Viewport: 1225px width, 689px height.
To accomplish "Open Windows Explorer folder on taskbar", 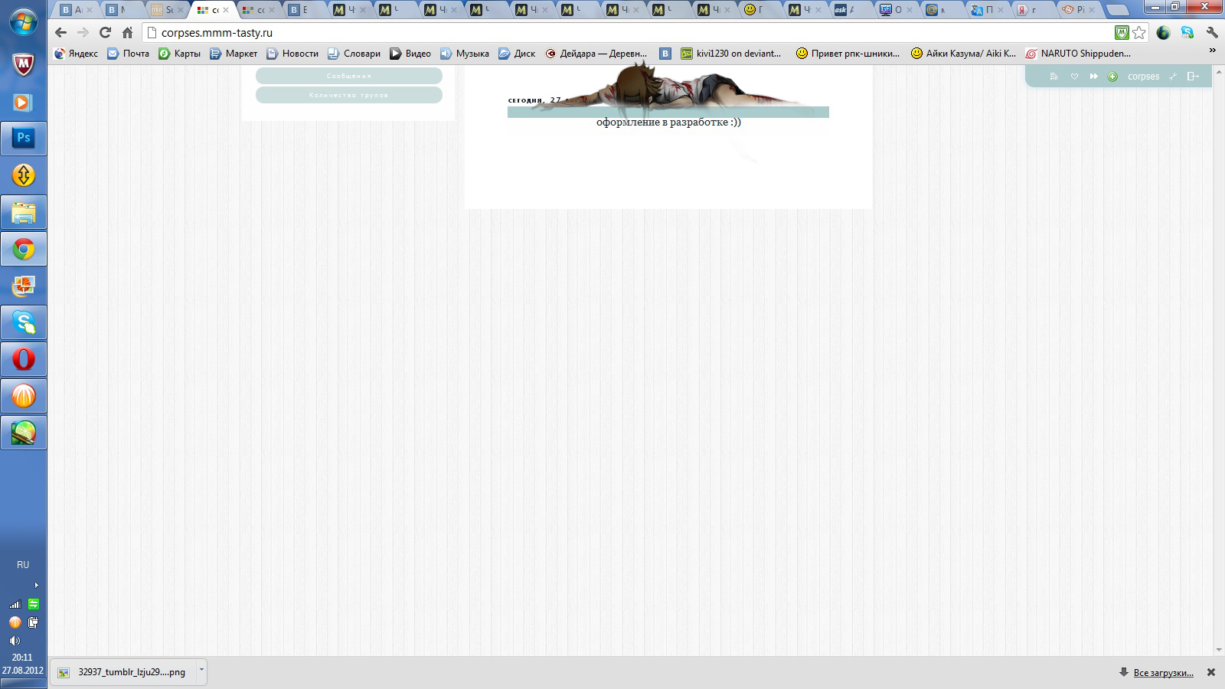I will (x=24, y=212).
